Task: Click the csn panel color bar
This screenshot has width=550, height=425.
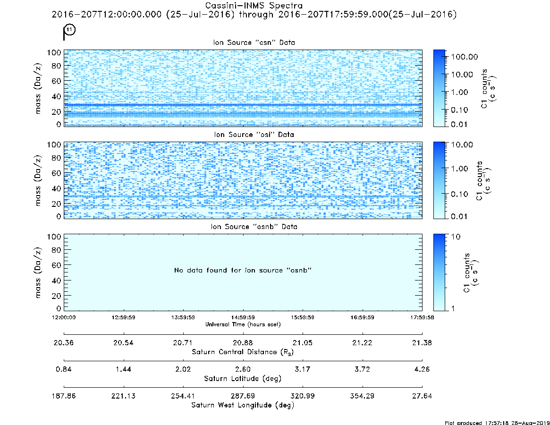Action: pos(439,88)
